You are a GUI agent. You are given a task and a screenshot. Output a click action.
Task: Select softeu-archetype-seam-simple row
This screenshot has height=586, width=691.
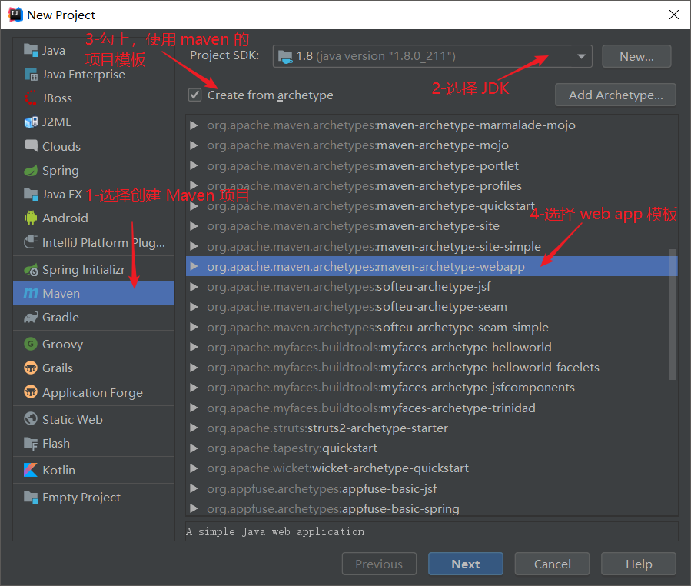coord(431,327)
